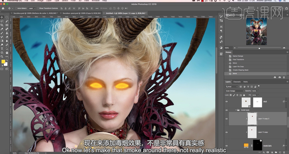
Task: Click the yellow foreground color swatch
Action: (x=3, y=62)
